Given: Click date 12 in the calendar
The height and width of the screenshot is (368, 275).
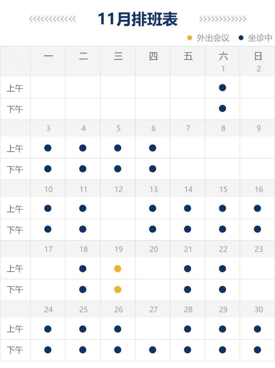Looking at the screenshot, I should [118, 189].
